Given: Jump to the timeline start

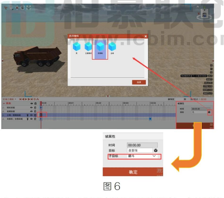Looking at the screenshot, I should pyautogui.click(x=20, y=99).
